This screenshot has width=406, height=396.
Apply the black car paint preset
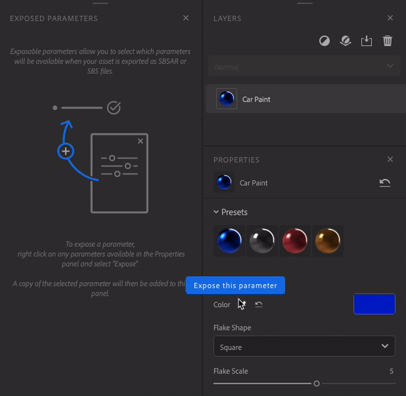coord(262,241)
